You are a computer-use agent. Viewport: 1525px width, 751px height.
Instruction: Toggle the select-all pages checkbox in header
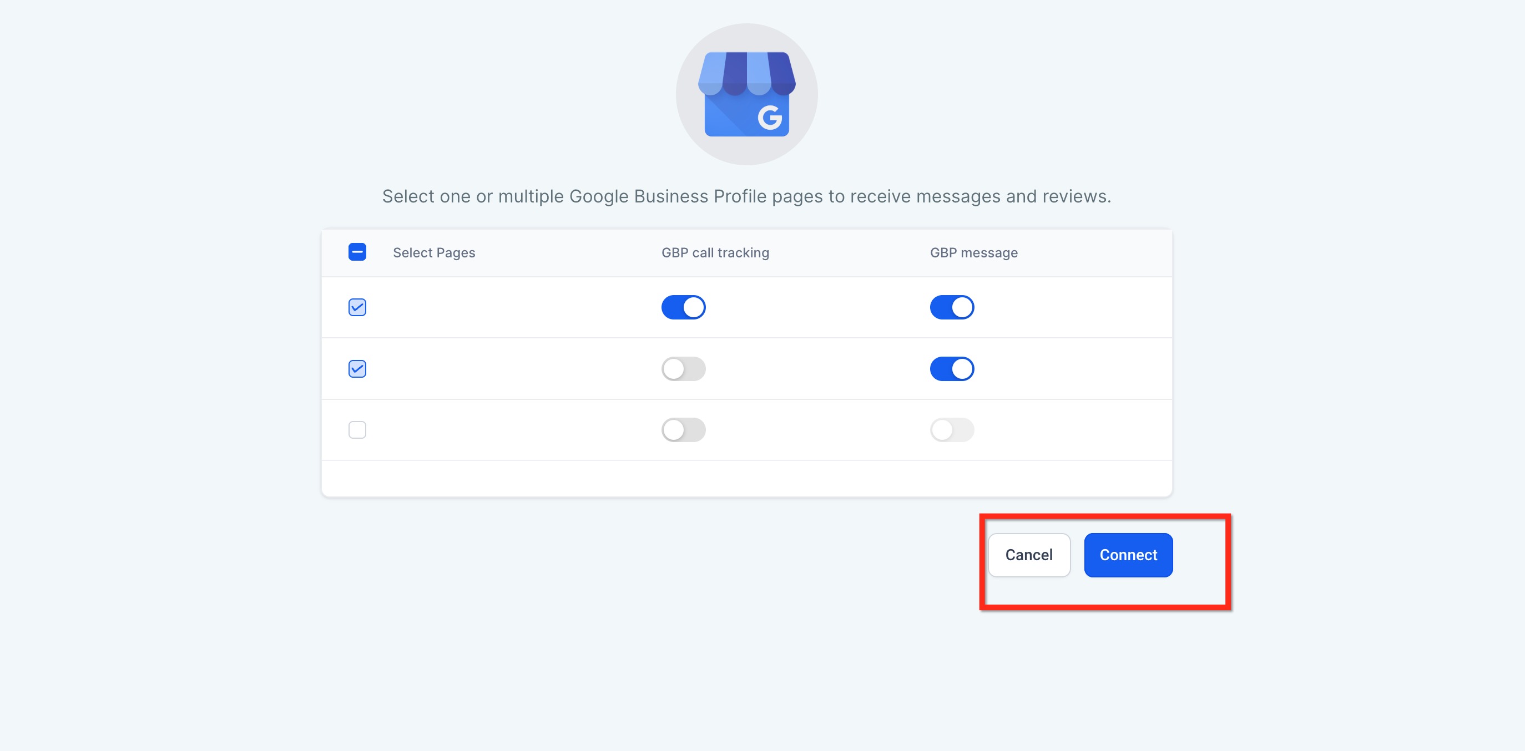coord(357,252)
